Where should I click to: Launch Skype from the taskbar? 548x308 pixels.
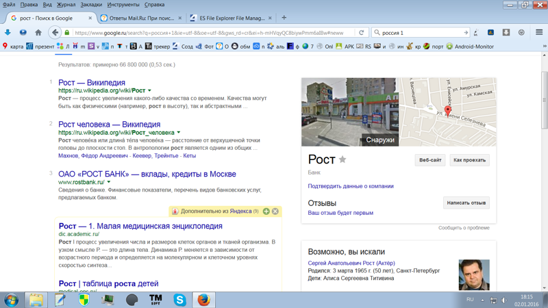coord(179,300)
